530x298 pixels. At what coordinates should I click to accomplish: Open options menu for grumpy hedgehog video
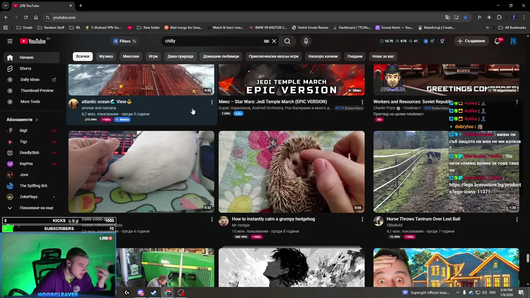(362, 219)
